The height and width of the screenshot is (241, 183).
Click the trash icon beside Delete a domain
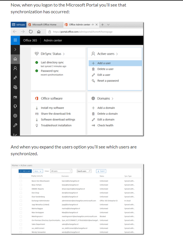[x=93, y=114]
